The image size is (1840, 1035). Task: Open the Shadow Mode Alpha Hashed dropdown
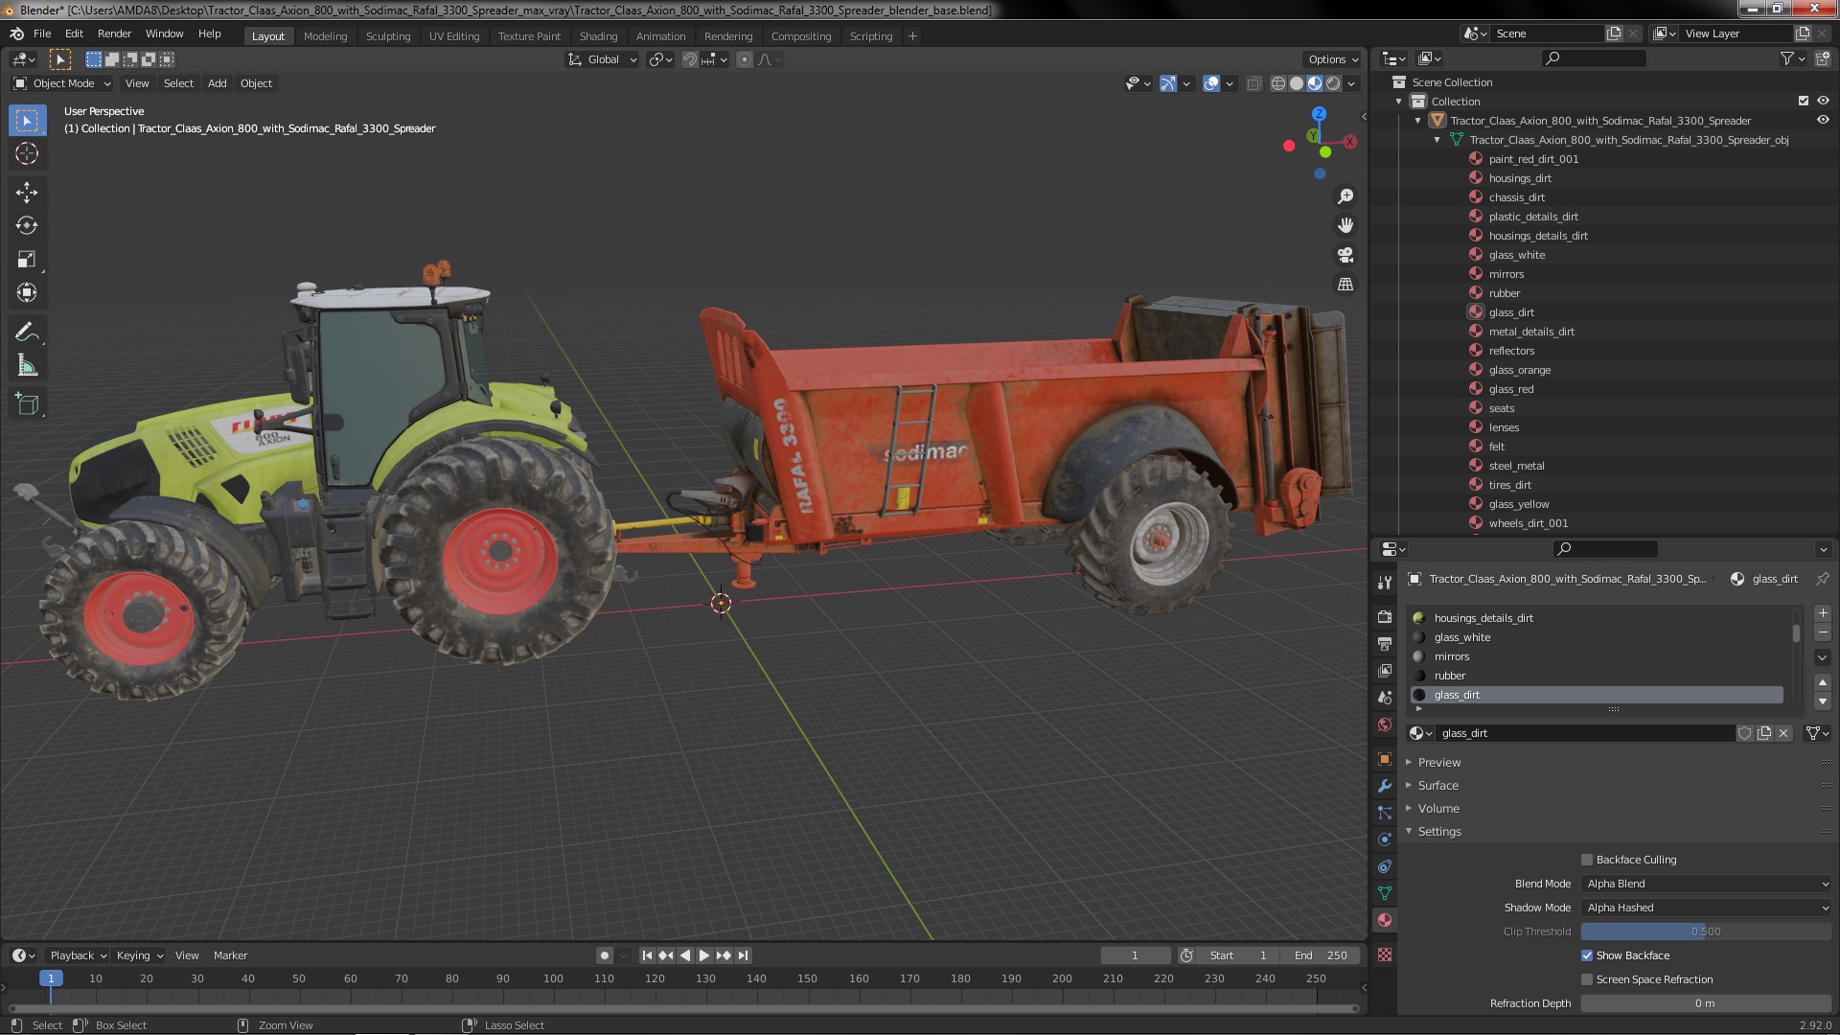[1706, 908]
